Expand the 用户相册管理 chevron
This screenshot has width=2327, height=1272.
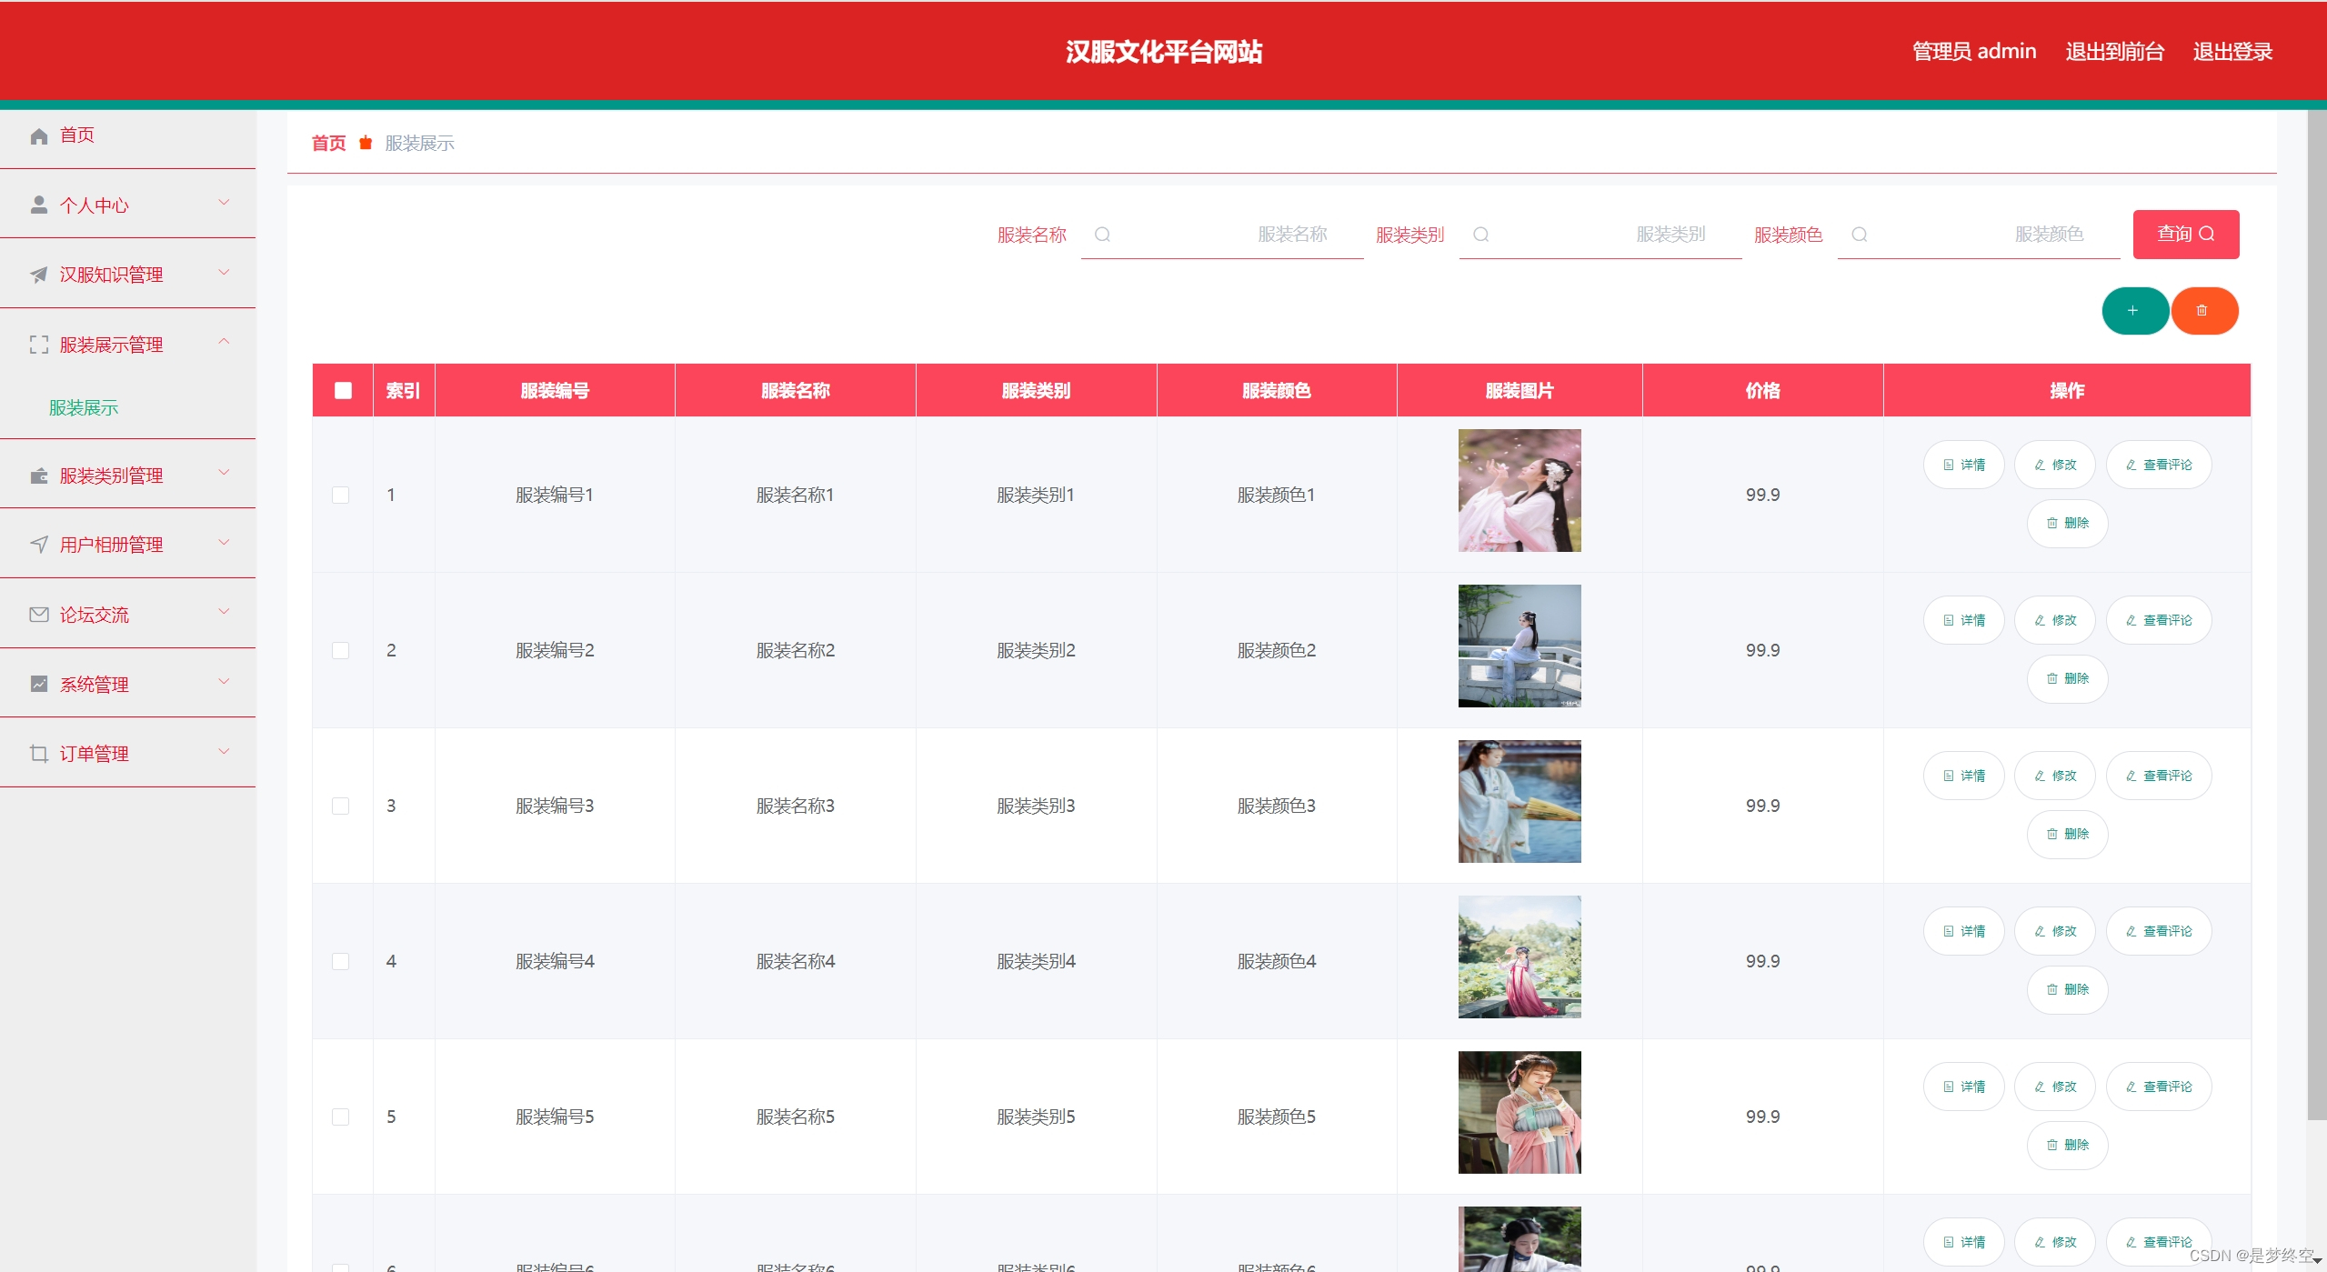224,543
